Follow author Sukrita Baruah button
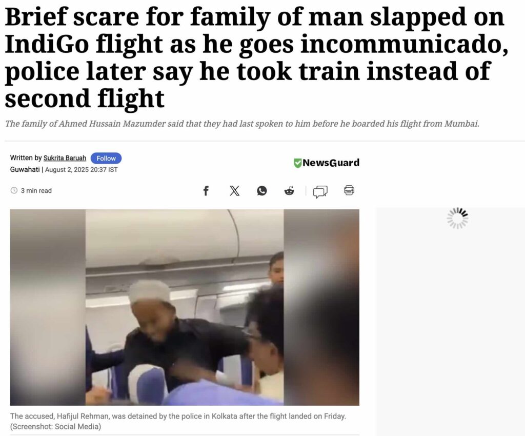Viewport: 525px width, 436px height. [x=106, y=158]
